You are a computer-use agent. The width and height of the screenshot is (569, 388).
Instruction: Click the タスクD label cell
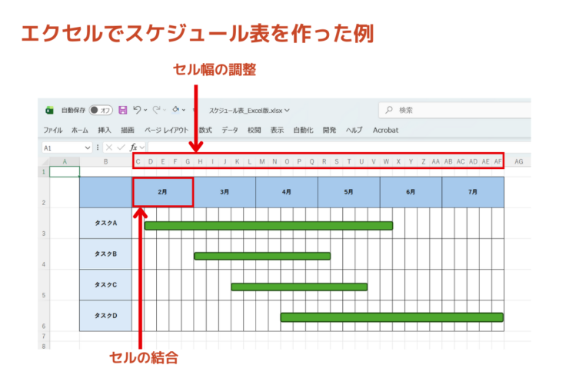pos(105,316)
